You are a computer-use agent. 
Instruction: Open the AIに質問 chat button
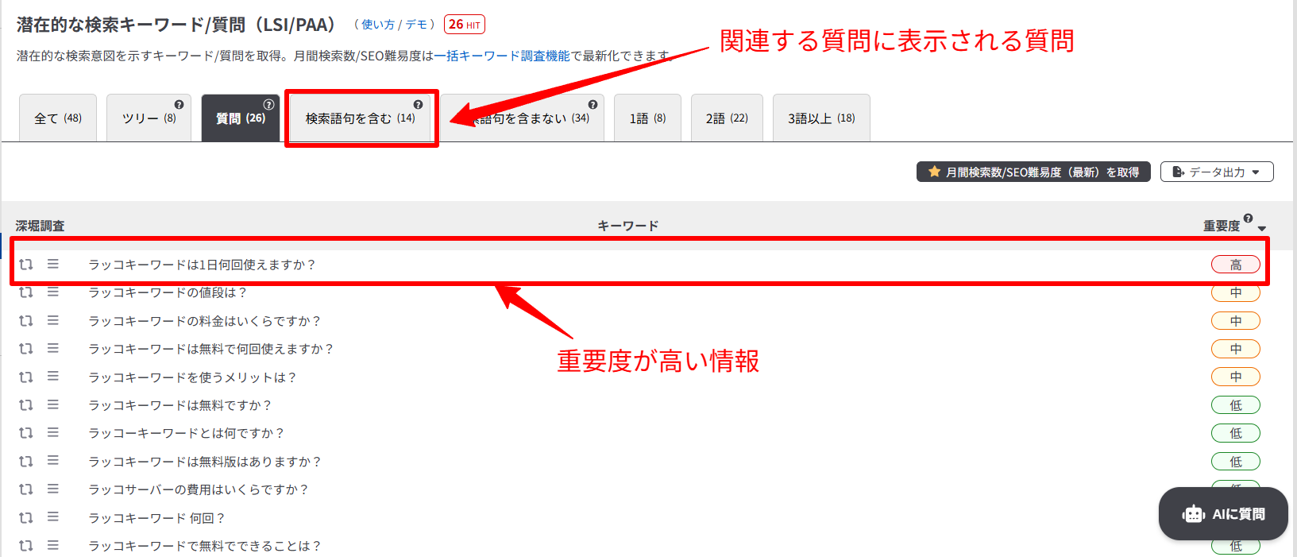[1223, 514]
